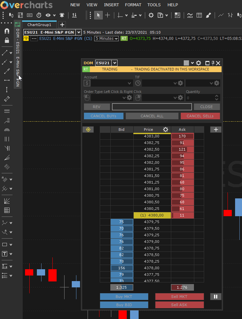The height and width of the screenshot is (319, 242).
Task: Select the magnet snap tool
Action: [x=7, y=31]
